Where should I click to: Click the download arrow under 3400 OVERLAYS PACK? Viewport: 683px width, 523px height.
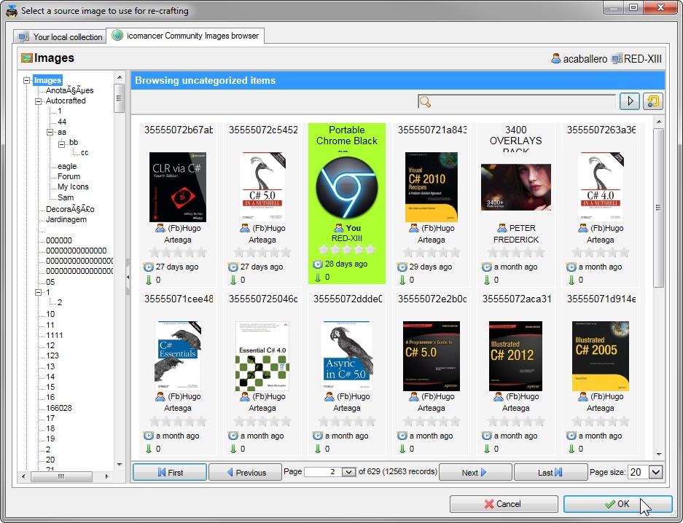pyautogui.click(x=487, y=280)
